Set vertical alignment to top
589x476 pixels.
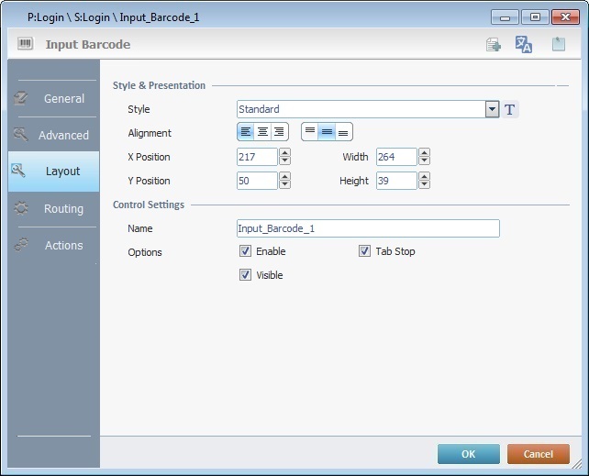(x=311, y=133)
